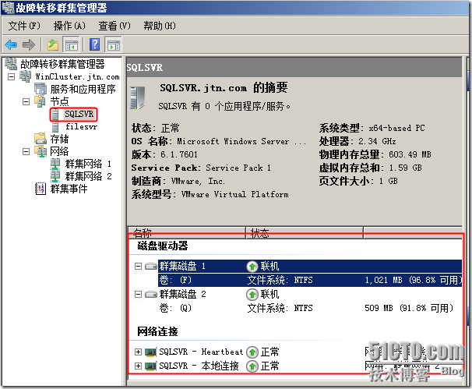The width and height of the screenshot is (472, 389).
Task: Select the 卷: (F) volume row
Action: tap(310, 280)
